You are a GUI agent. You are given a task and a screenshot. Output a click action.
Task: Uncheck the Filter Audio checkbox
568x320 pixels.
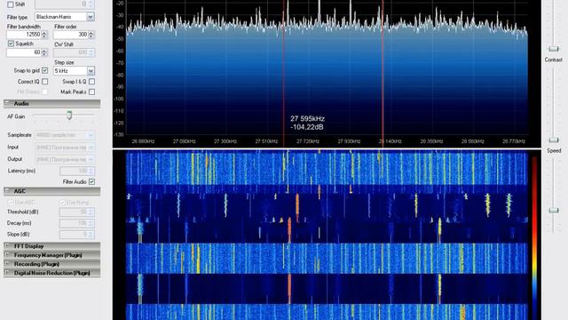coord(92,181)
